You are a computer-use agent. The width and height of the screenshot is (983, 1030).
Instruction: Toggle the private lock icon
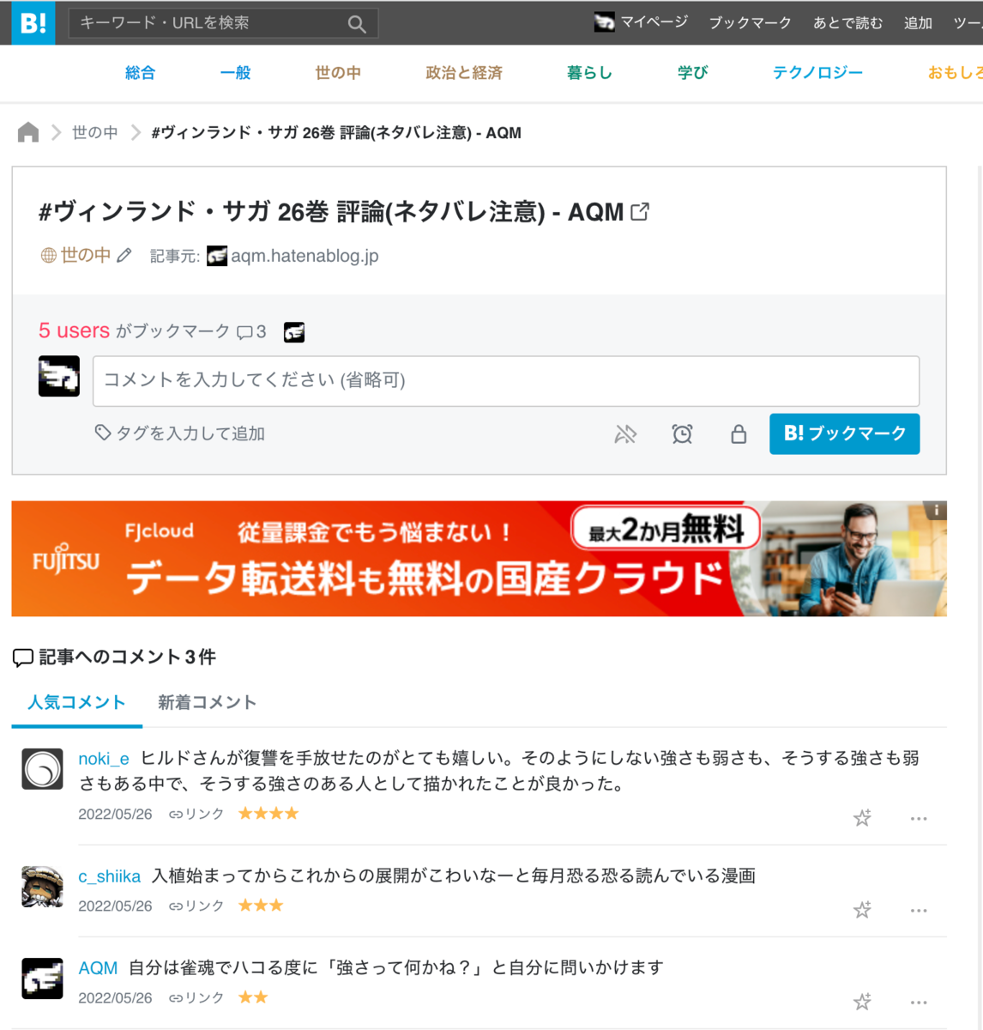[x=739, y=434]
